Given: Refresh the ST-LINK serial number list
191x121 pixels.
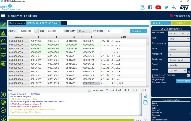Looking at the screenshot, I should [188, 33].
